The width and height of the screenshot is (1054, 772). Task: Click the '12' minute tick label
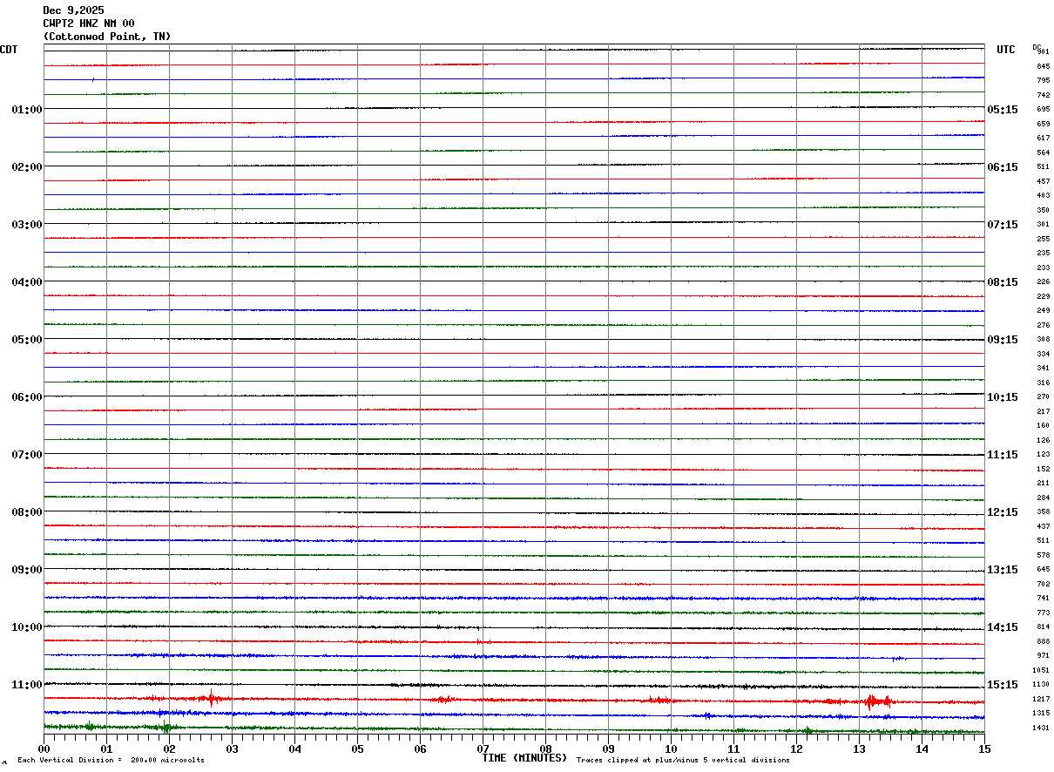click(x=796, y=748)
